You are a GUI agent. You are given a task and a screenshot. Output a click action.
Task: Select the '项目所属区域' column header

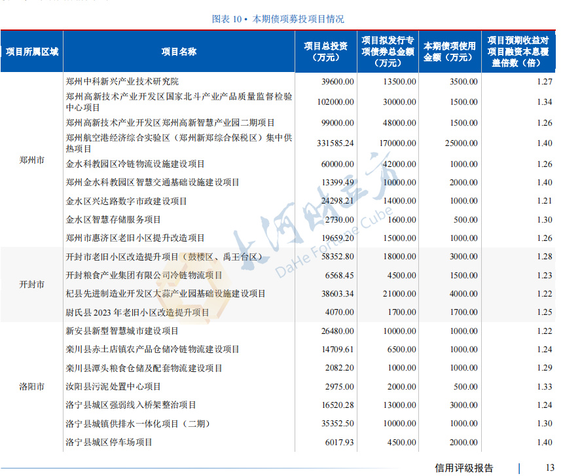(32, 52)
